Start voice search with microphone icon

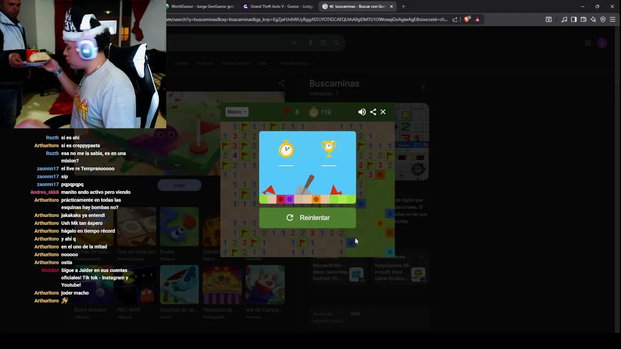click(x=310, y=43)
